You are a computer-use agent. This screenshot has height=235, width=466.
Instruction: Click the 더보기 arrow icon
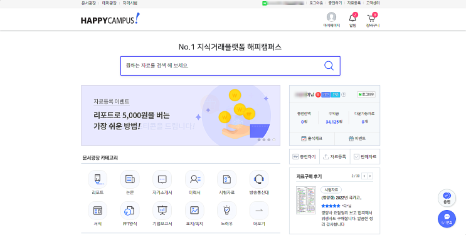[x=259, y=211]
